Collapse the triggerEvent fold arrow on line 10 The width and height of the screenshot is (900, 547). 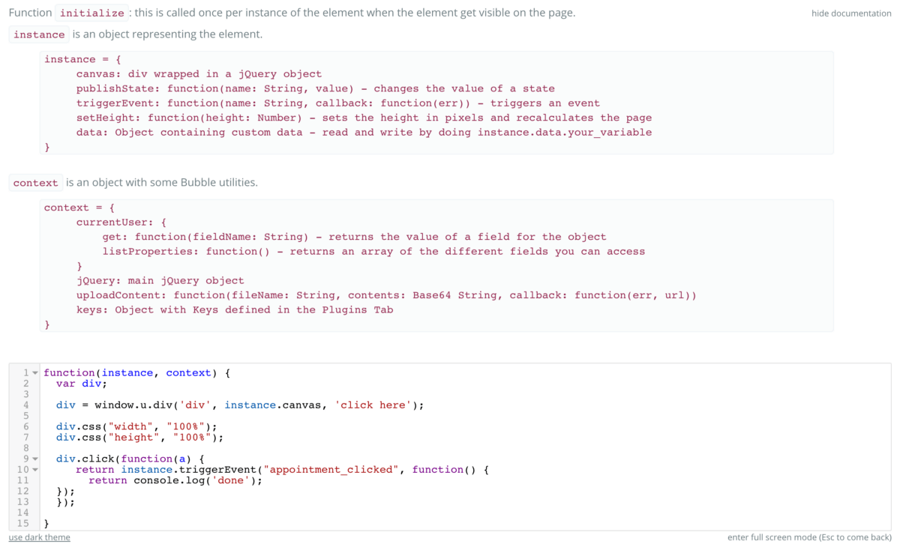click(34, 470)
